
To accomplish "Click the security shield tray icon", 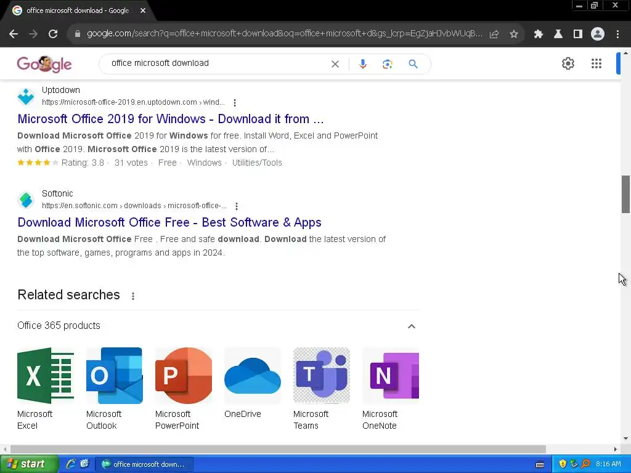I will tap(563, 464).
